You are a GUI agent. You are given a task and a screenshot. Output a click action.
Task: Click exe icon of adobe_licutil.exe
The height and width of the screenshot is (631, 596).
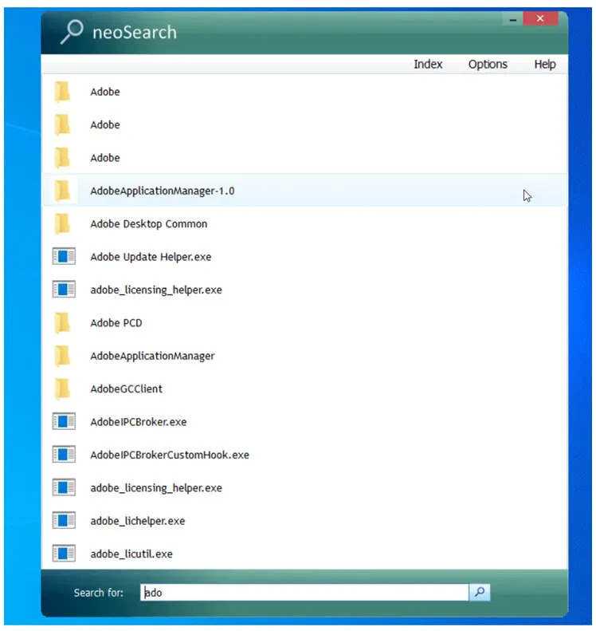[x=64, y=554]
